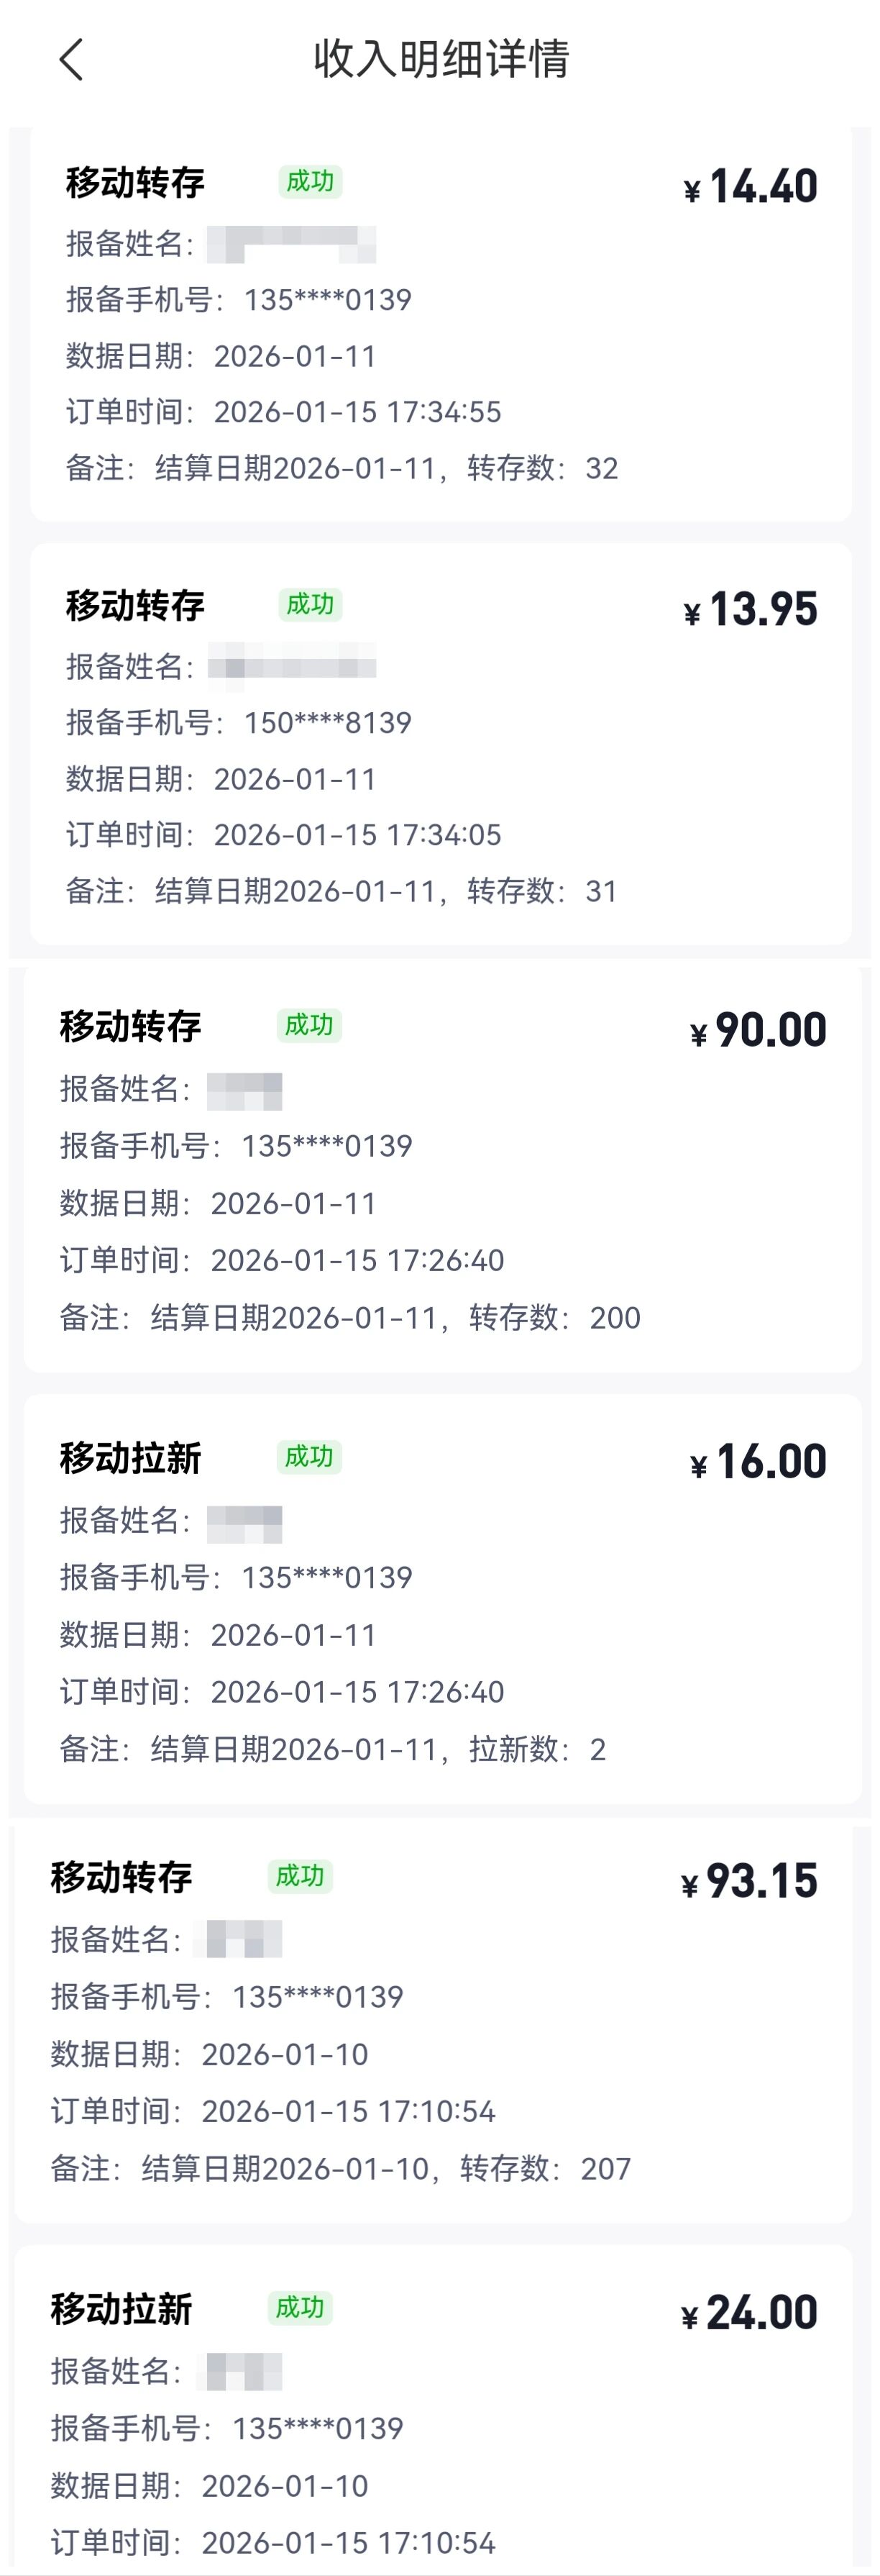Tap 成功 badge on the ¥13.95 entry
This screenshot has width=880, height=2576.
pyautogui.click(x=310, y=605)
